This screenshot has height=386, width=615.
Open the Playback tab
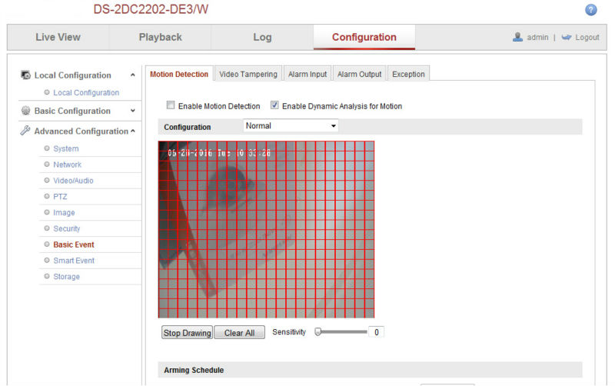[x=160, y=37]
